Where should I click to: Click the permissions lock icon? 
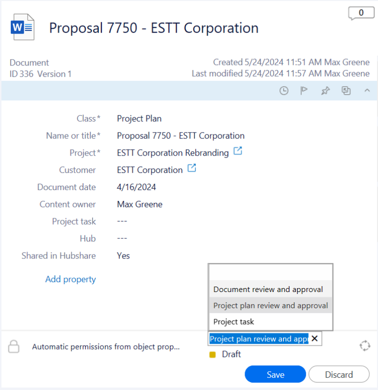(x=14, y=347)
